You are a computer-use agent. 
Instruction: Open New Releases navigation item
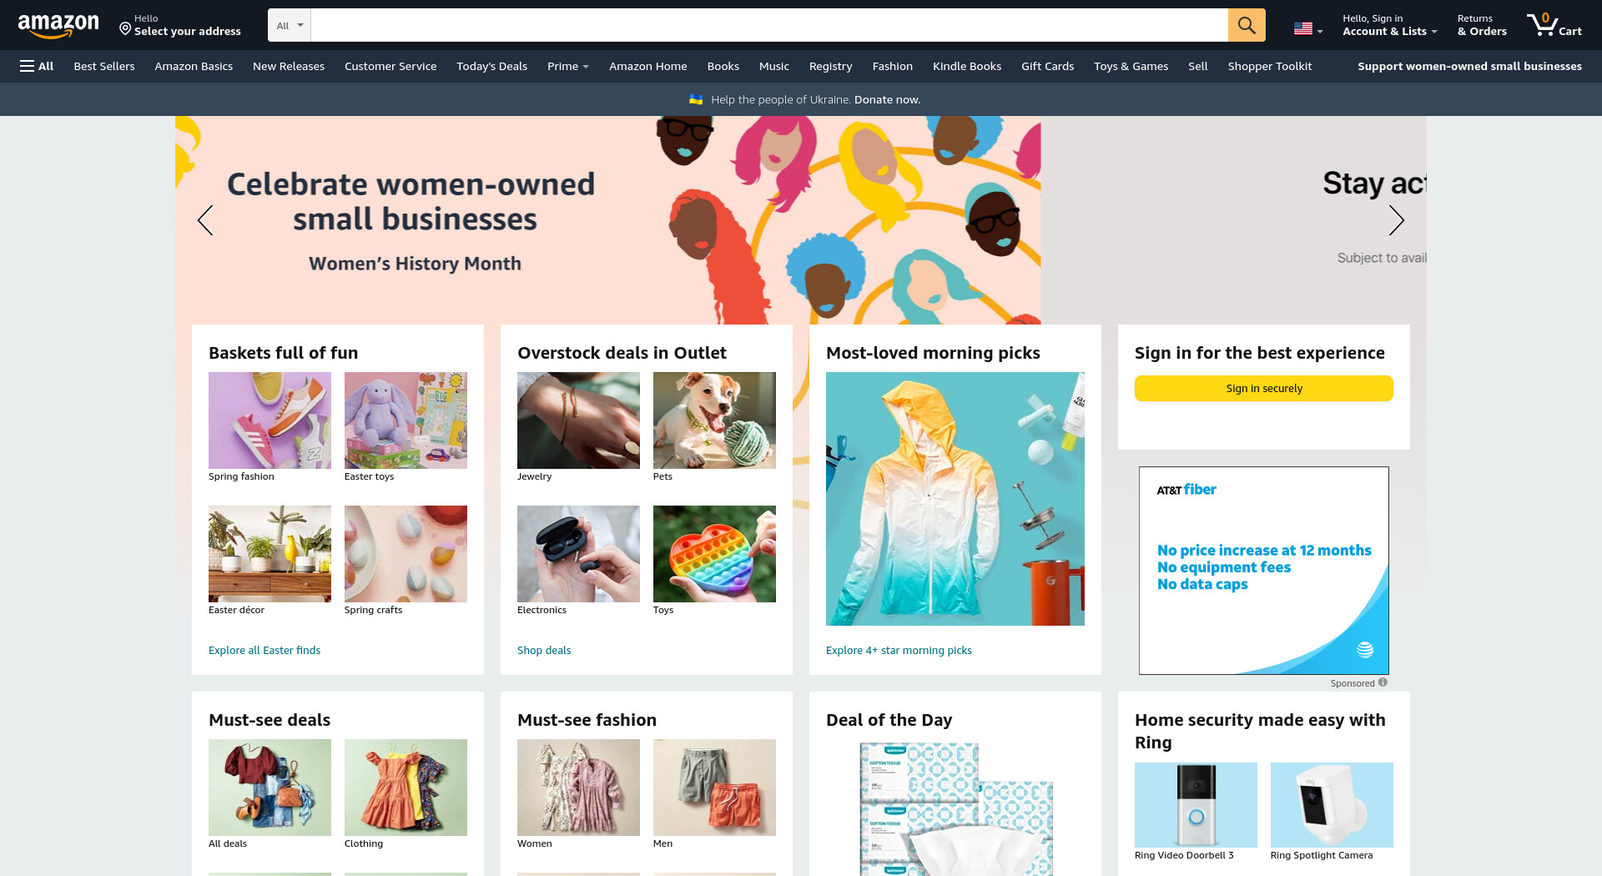pyautogui.click(x=289, y=66)
